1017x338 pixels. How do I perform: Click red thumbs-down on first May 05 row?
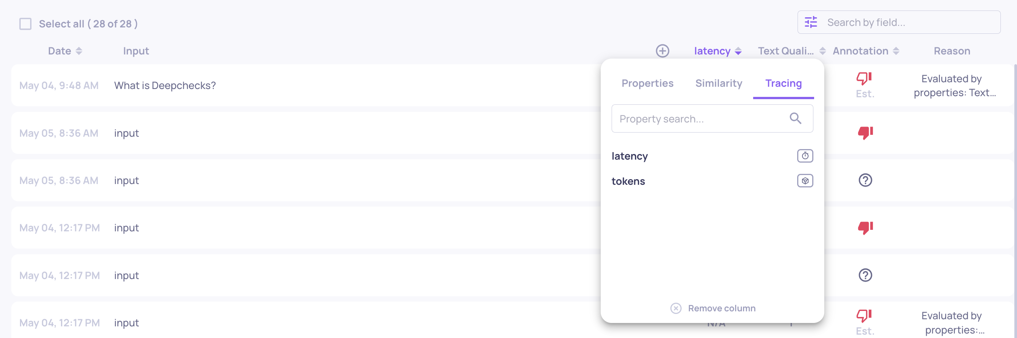pos(865,133)
